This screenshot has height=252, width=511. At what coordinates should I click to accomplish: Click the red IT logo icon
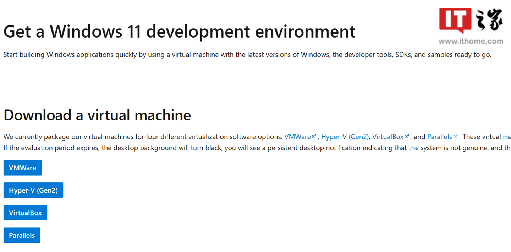pos(455,20)
